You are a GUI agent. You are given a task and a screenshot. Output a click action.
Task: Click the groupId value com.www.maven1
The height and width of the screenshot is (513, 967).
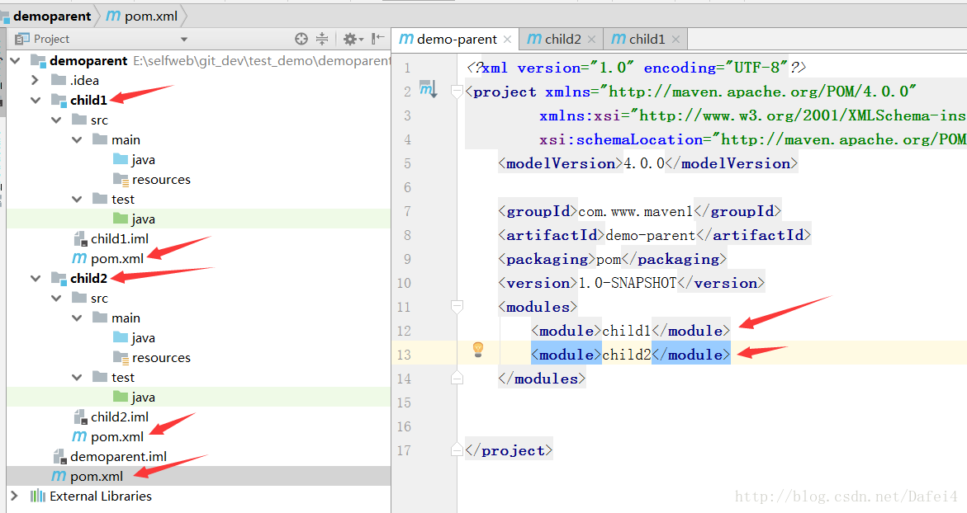(x=636, y=211)
